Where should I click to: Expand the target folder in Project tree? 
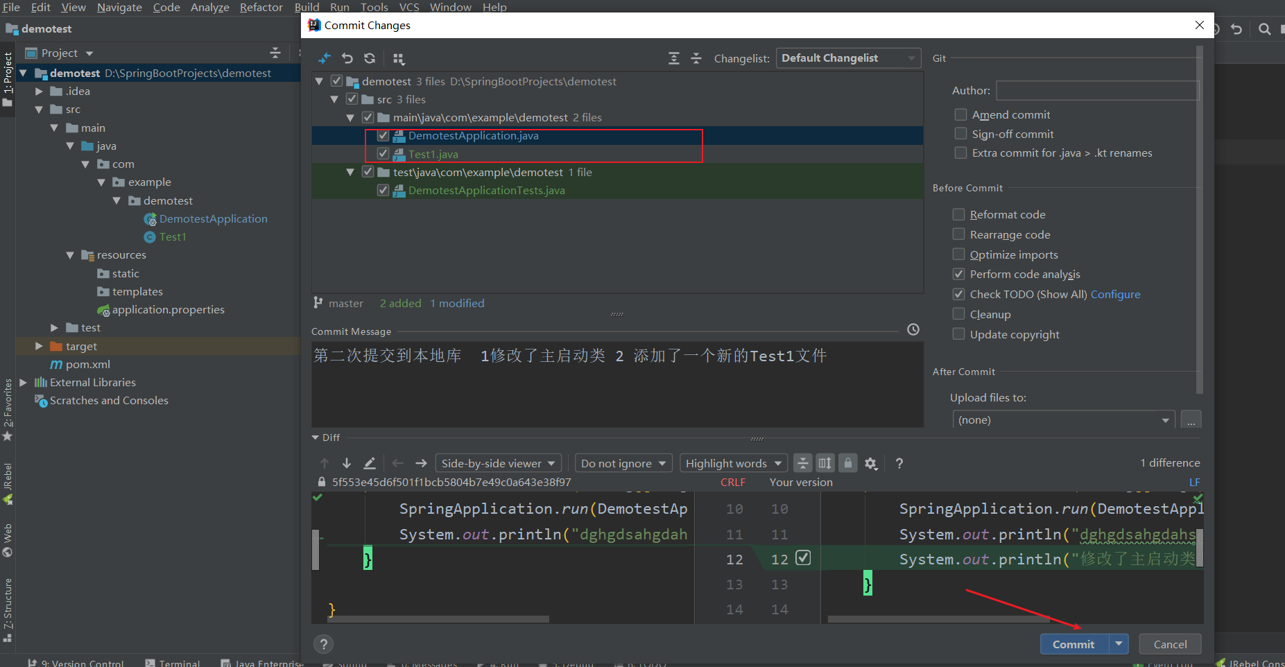(x=40, y=346)
